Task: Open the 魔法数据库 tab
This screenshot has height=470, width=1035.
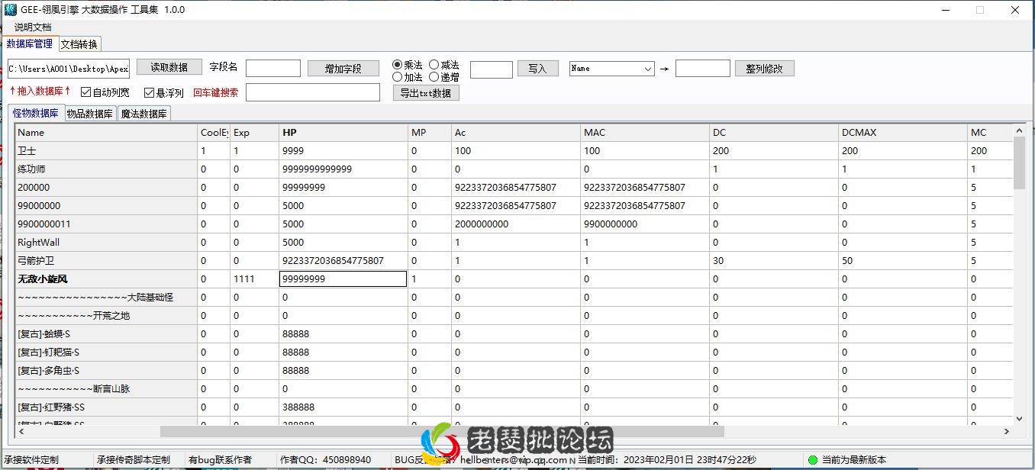Action: (144, 114)
